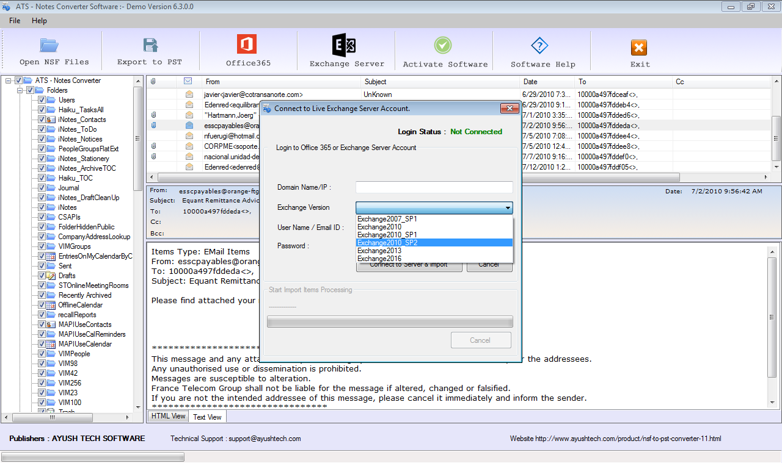Click the attachment paperclip column header icon
The image size is (782, 463).
[x=153, y=81]
